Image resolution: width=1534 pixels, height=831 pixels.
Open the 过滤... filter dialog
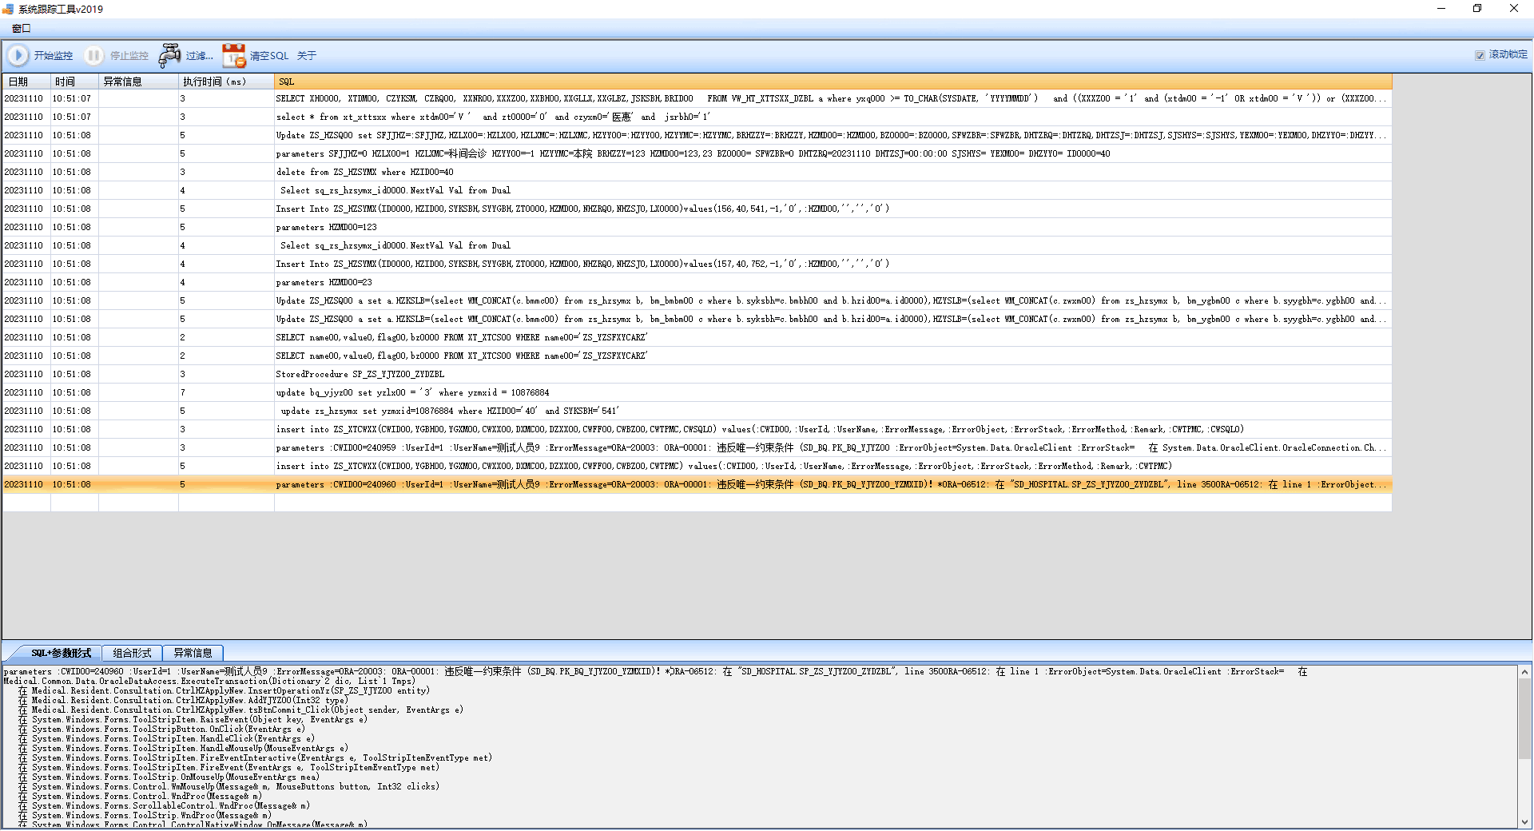click(x=185, y=56)
